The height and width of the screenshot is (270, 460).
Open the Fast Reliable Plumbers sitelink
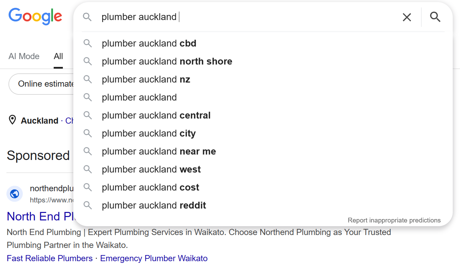(x=50, y=258)
